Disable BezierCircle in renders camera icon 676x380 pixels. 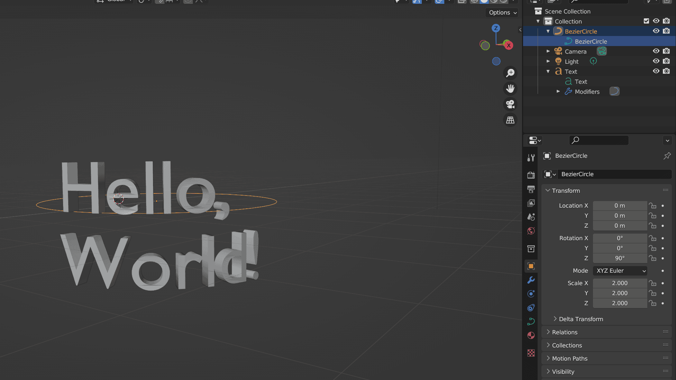pos(666,31)
